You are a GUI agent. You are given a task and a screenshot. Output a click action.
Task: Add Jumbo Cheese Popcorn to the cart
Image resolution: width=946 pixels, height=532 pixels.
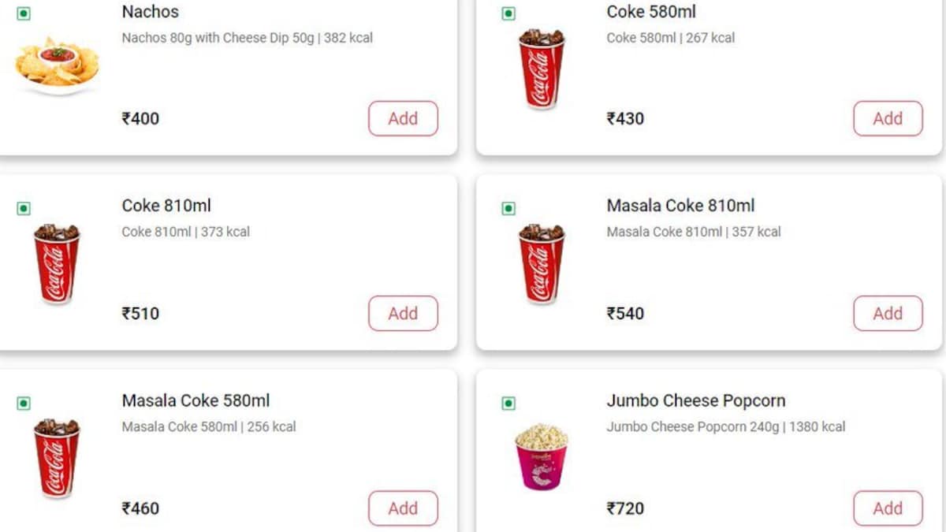(888, 508)
